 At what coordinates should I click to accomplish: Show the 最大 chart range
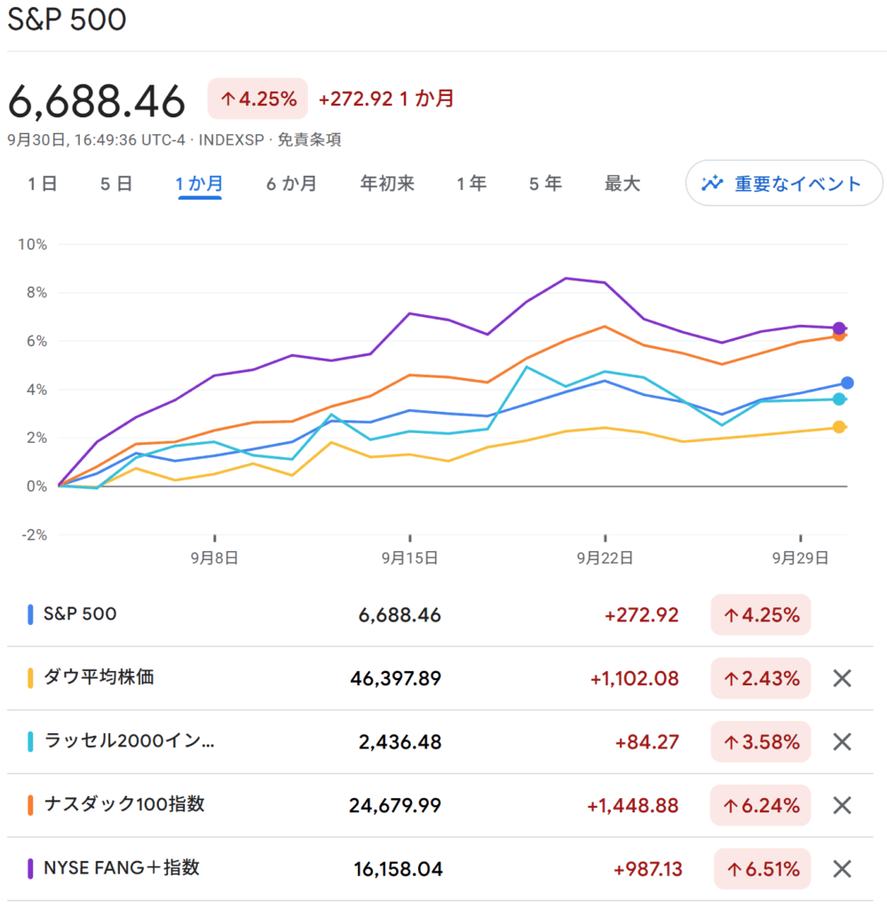(622, 184)
